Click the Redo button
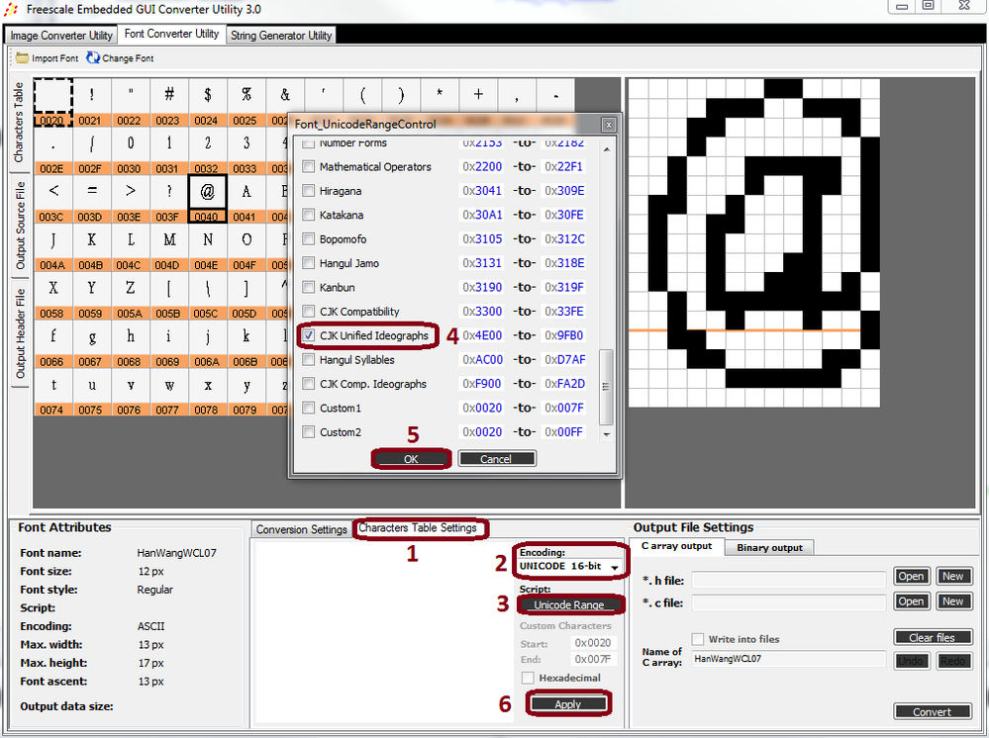Image resolution: width=989 pixels, height=738 pixels. [x=953, y=661]
